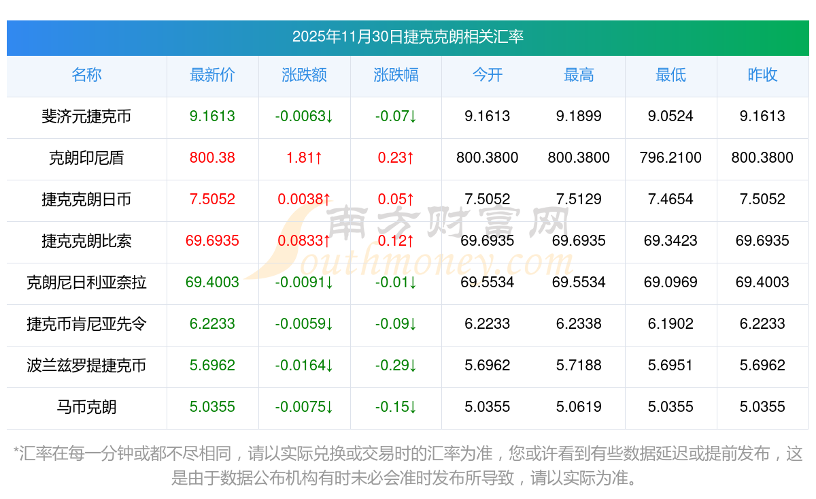Select the 马币克朗 row name
Image resolution: width=816 pixels, height=499 pixels.
86,407
